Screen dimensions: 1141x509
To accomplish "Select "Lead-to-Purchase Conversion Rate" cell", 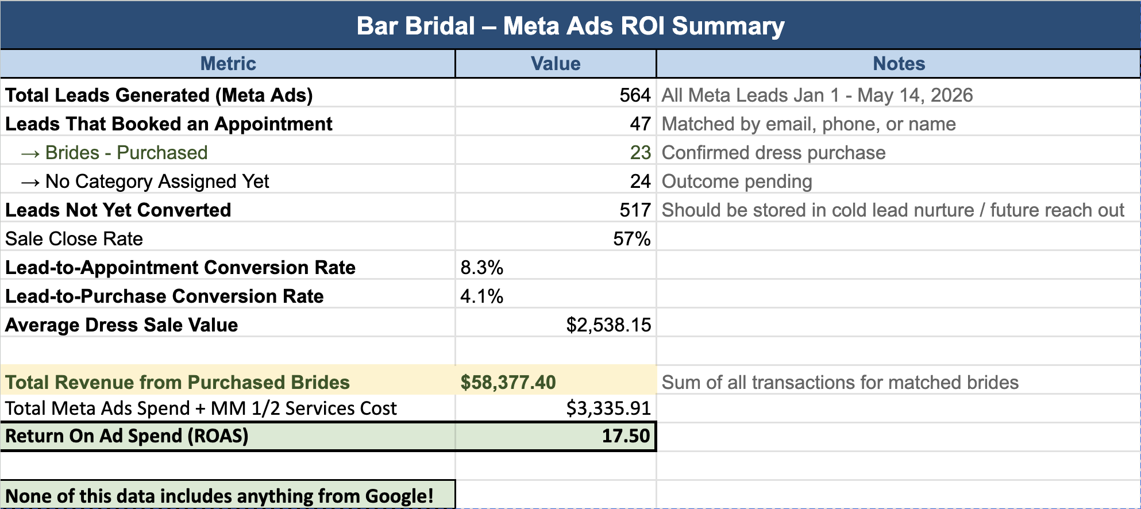I will [228, 294].
